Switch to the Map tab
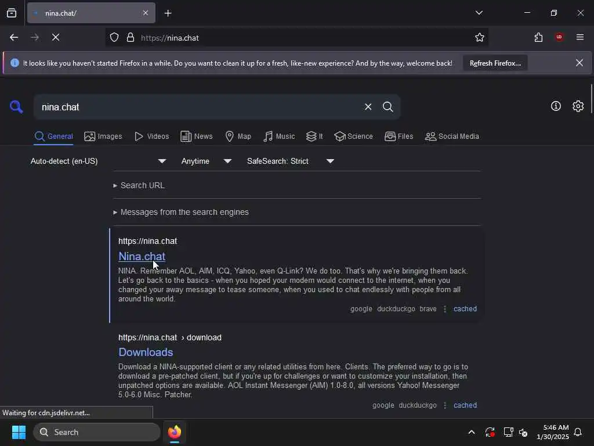 coord(238,136)
